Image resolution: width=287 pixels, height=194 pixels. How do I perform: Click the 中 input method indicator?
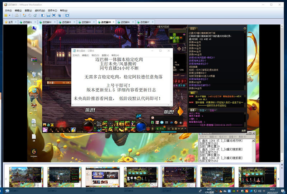tap(264, 191)
